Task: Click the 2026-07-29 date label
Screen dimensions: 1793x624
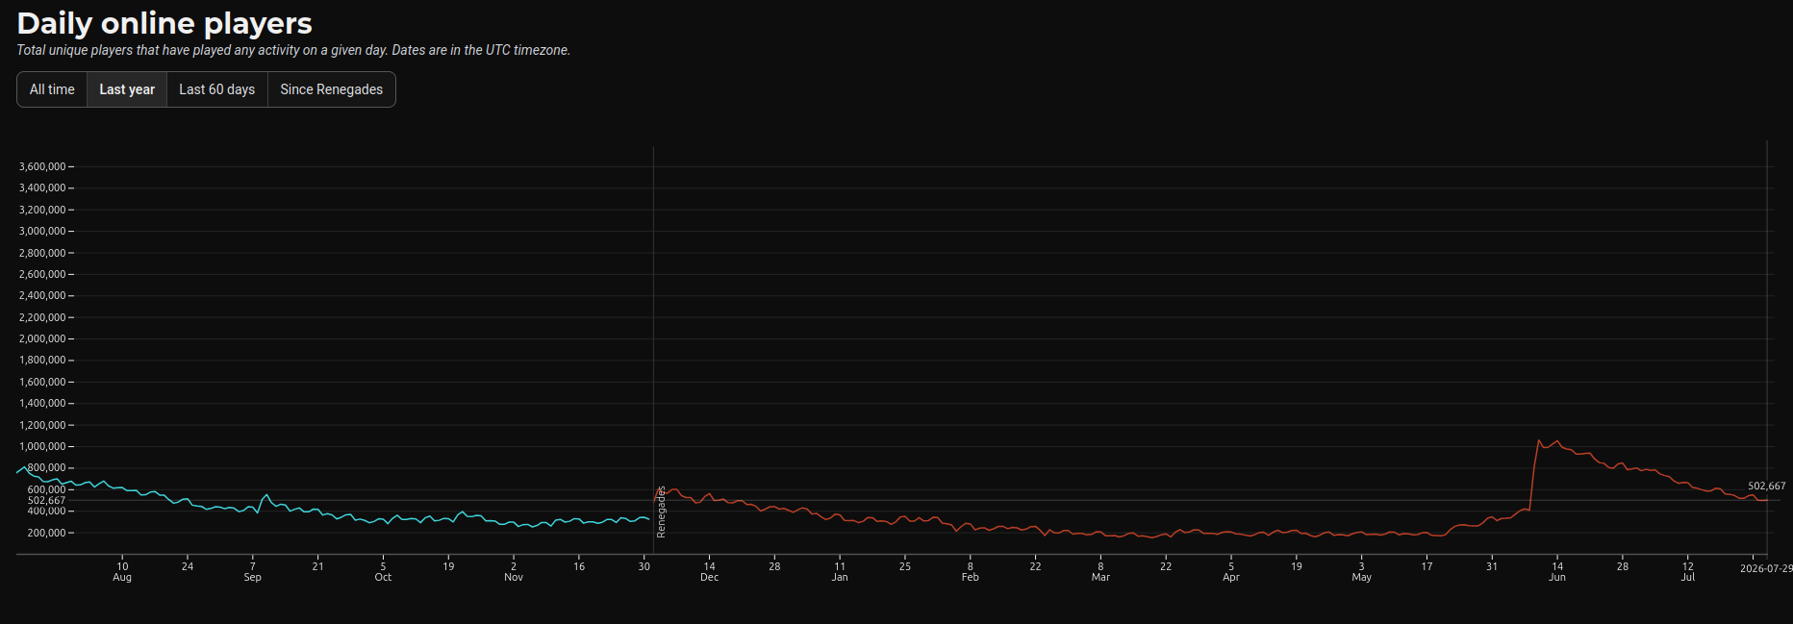Action: [x=1766, y=568]
